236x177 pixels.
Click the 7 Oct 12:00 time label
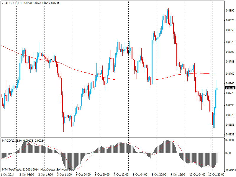[121, 175]
